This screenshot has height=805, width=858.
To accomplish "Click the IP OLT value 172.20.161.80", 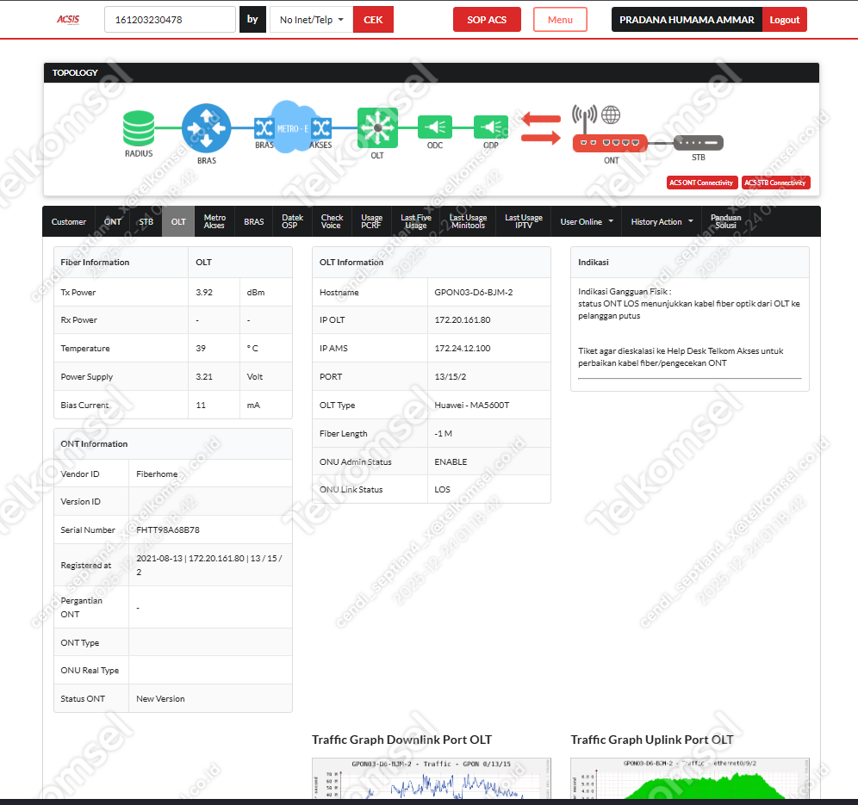I will (x=463, y=320).
